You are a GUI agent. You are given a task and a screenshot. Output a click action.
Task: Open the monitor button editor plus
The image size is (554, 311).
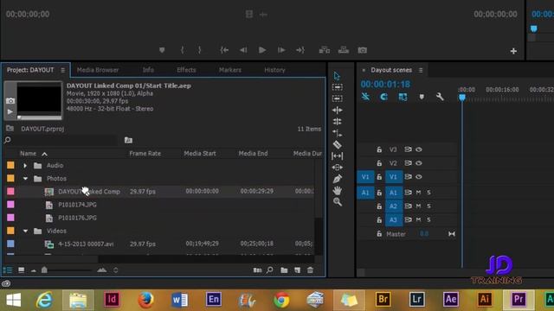click(513, 51)
